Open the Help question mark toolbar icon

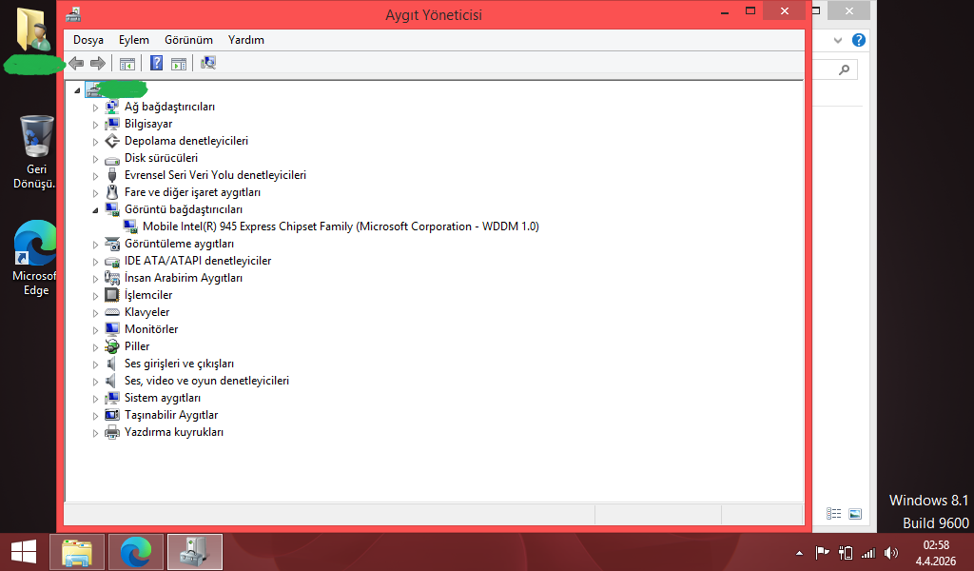click(157, 63)
